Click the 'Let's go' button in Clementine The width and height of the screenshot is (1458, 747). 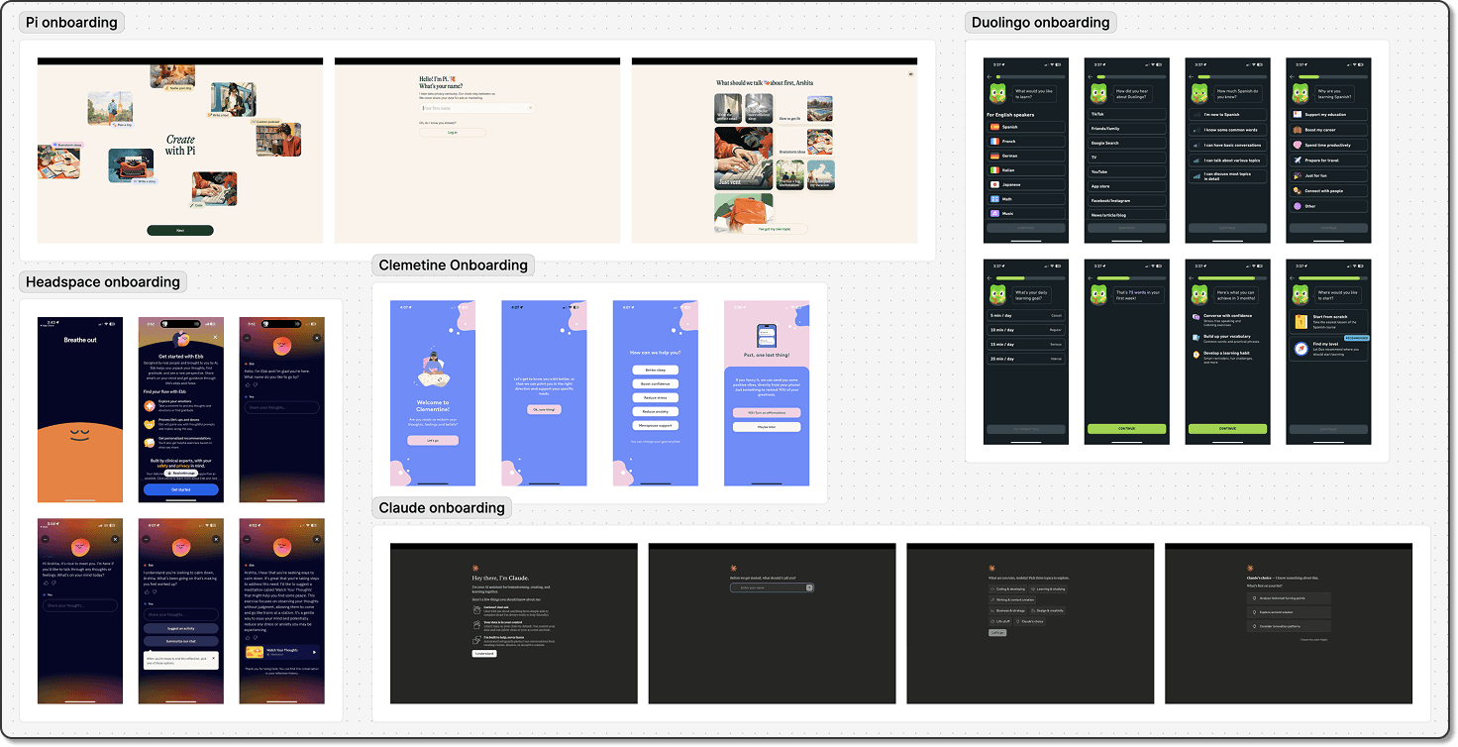pos(433,441)
